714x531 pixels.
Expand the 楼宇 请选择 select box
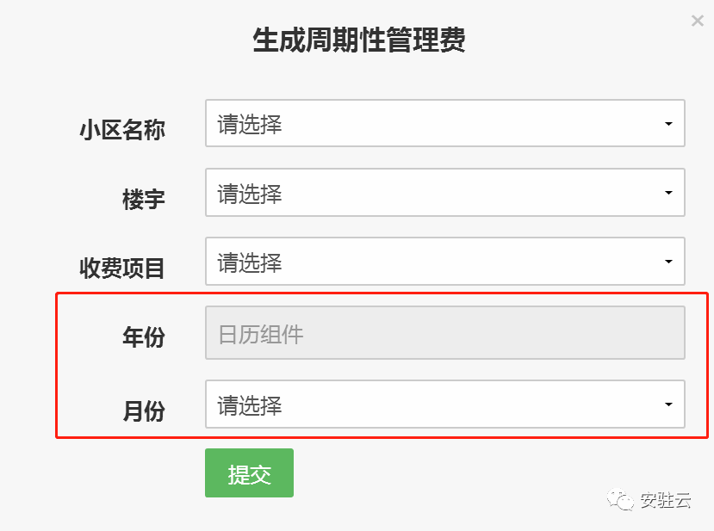445,192
